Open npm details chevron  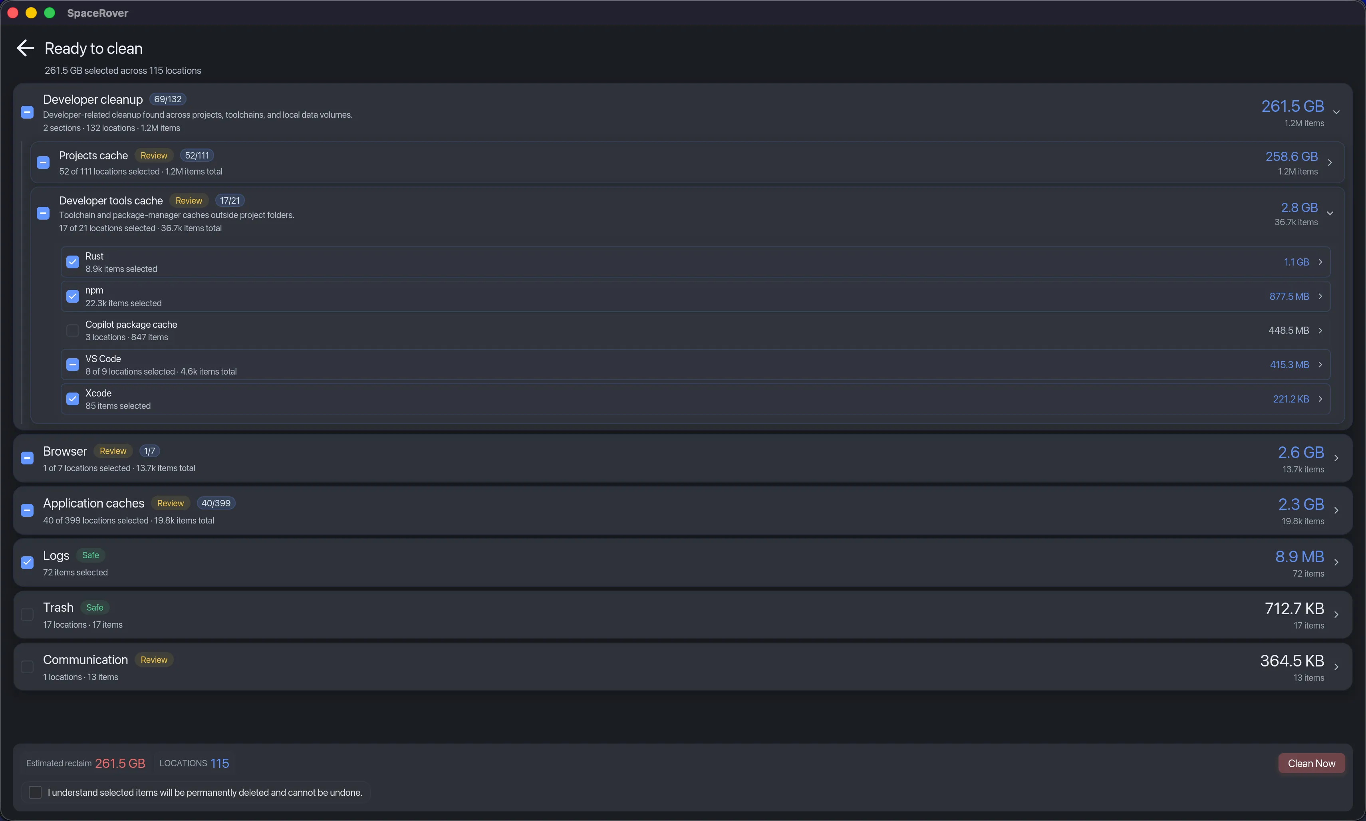[x=1320, y=297]
